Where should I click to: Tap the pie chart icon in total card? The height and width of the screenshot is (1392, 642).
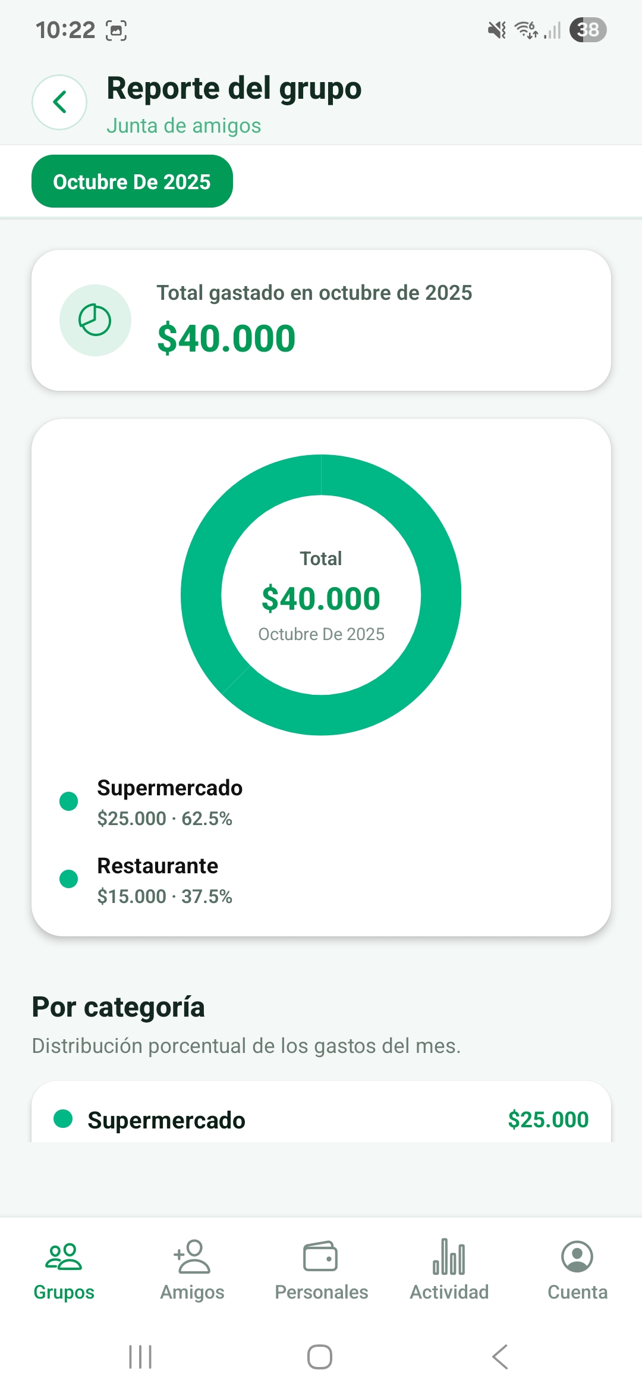coord(95,320)
